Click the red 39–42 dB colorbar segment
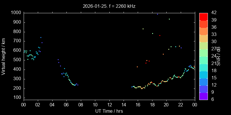This screenshot has height=115, width=231. tap(204, 17)
